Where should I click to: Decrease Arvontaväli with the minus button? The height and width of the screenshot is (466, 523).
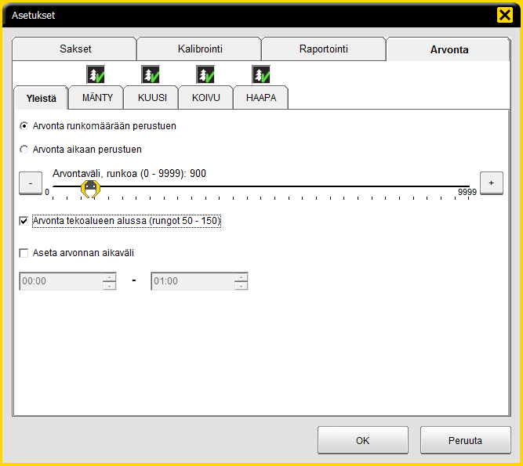coord(31,182)
